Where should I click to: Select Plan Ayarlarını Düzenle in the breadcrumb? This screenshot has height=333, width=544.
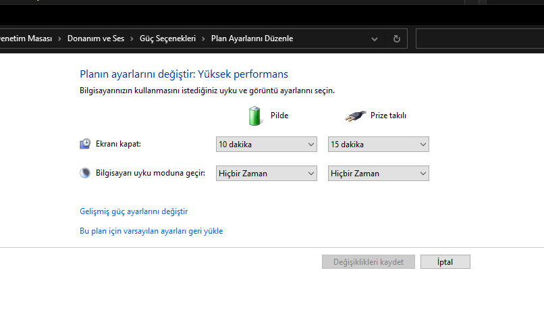pos(252,39)
